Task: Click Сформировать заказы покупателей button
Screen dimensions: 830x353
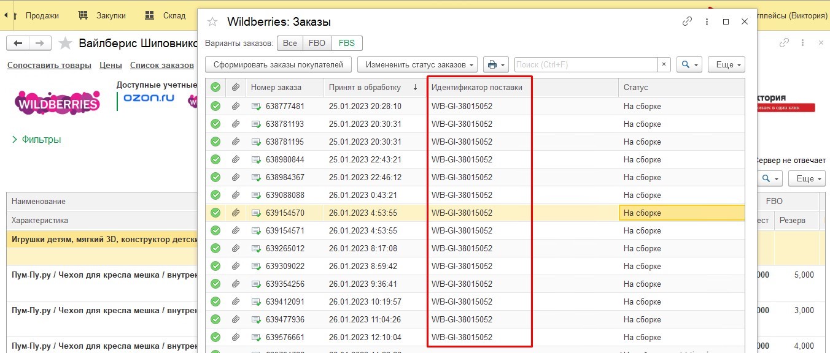Action: 279,64
